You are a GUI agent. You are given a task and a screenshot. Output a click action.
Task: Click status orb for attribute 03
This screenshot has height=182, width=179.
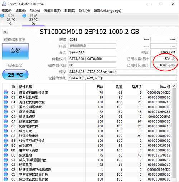[x=5, y=97]
